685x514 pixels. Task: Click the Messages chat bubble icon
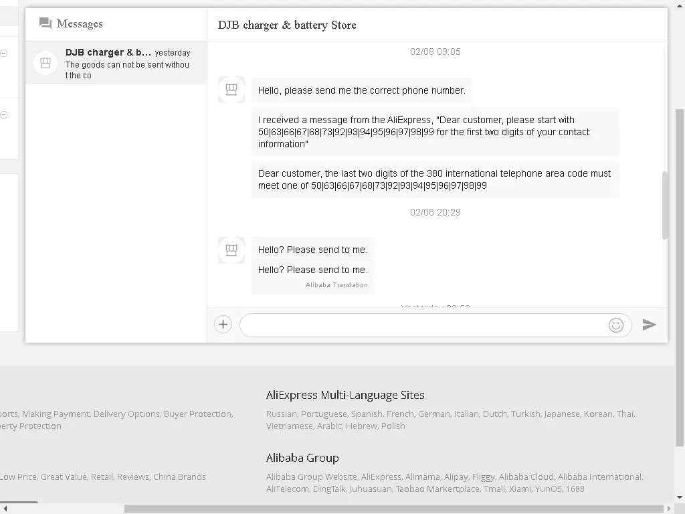pos(45,23)
